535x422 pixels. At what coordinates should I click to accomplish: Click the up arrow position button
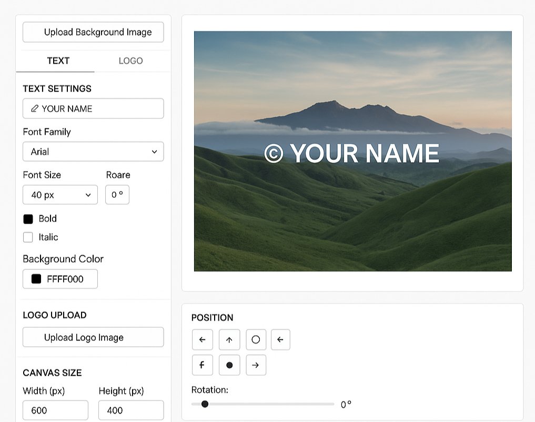tap(229, 339)
